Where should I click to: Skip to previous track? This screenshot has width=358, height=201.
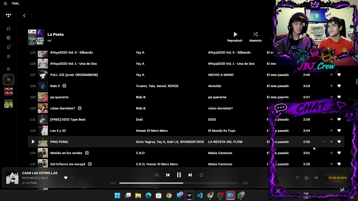pyautogui.click(x=168, y=175)
